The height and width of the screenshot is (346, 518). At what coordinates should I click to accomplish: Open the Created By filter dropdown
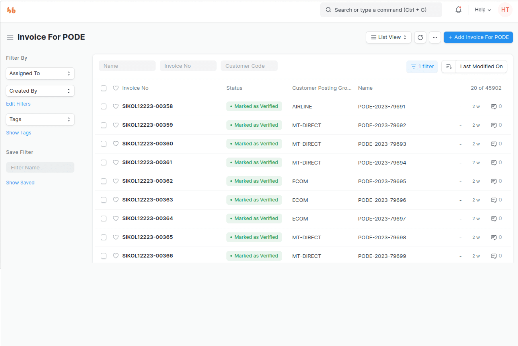(x=40, y=91)
